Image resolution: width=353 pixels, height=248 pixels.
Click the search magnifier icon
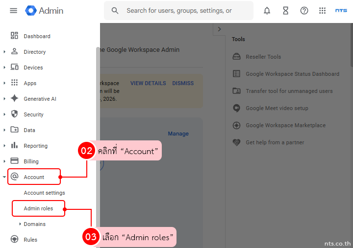(115, 11)
